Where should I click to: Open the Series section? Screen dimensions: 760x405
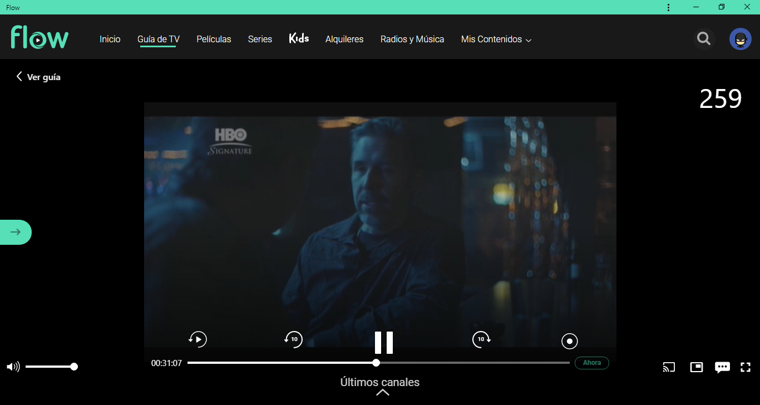(260, 39)
